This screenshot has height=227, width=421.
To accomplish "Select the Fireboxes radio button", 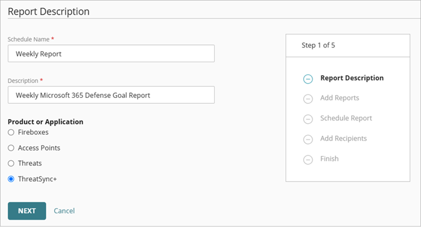I will point(11,133).
